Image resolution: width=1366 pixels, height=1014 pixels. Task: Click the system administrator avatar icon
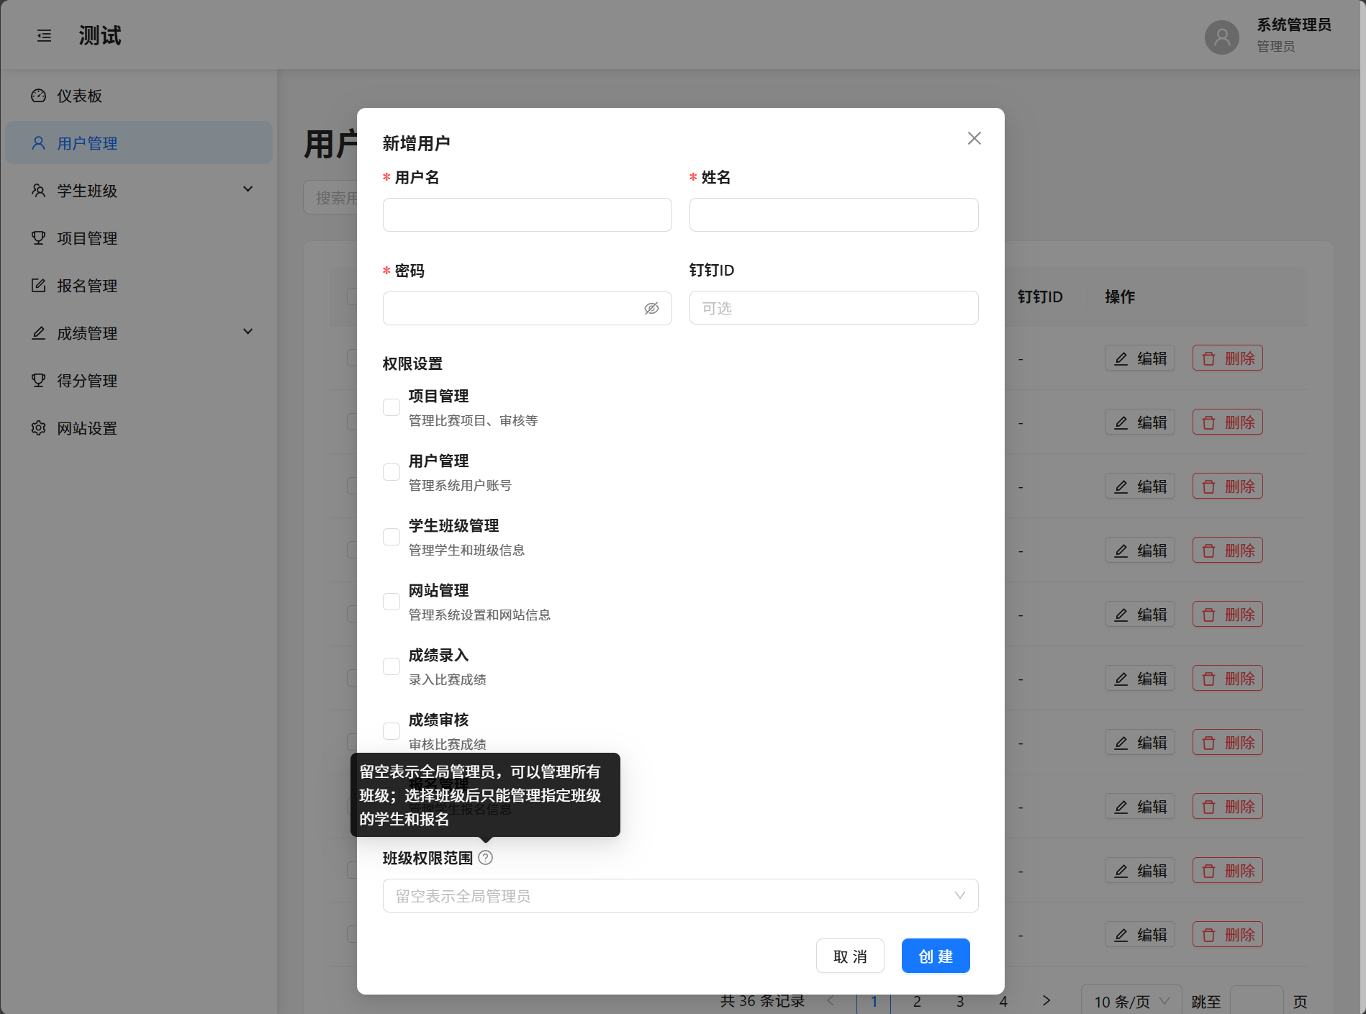coord(1221,37)
